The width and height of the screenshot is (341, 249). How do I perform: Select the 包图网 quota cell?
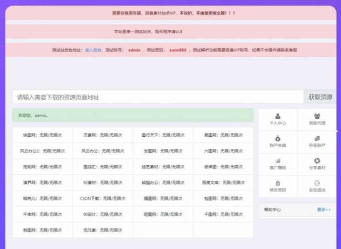tap(223, 199)
